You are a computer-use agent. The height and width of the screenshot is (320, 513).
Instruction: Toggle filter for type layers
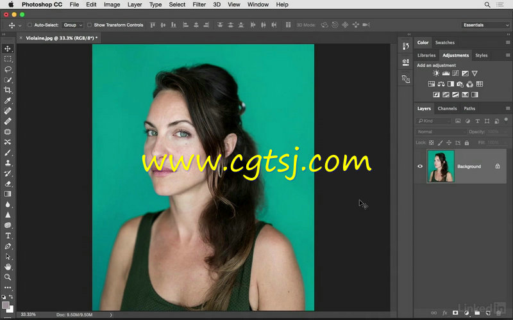477,121
